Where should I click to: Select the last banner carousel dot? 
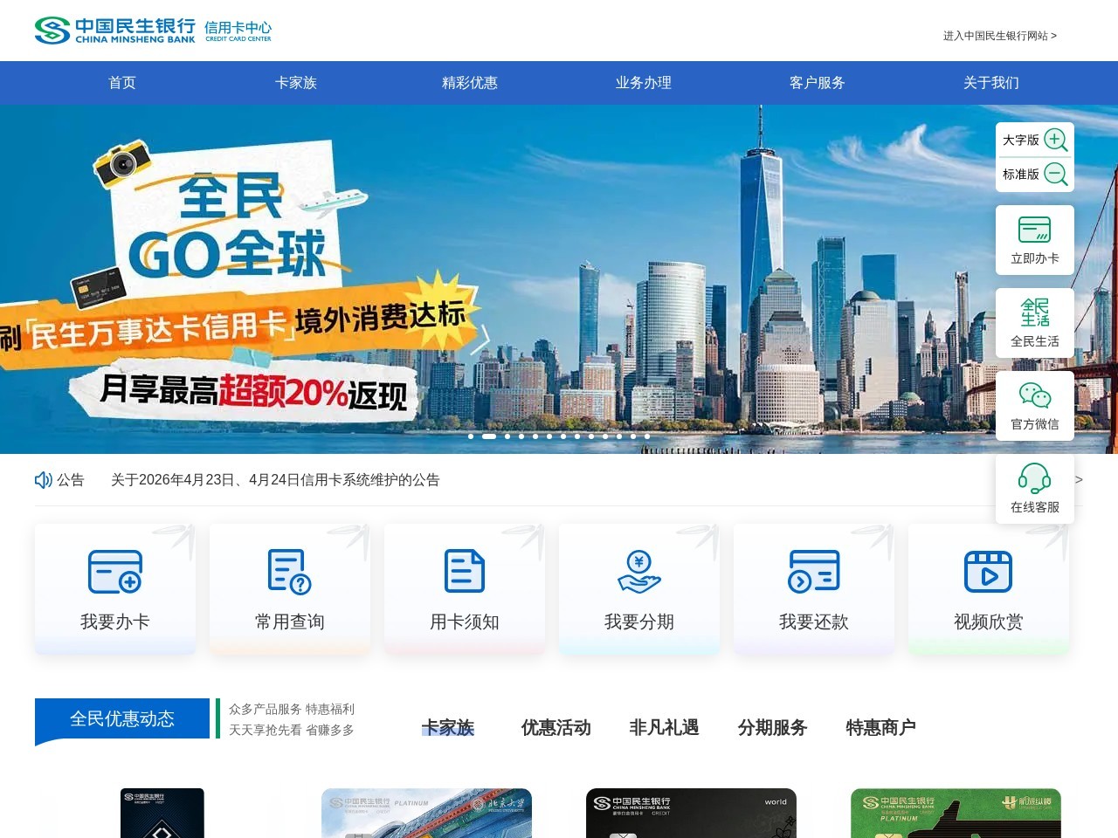click(x=647, y=436)
